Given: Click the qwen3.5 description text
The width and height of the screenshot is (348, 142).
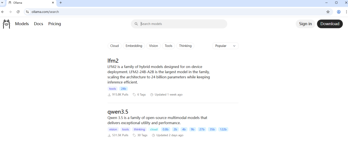Looking at the screenshot, I should 157,120.
